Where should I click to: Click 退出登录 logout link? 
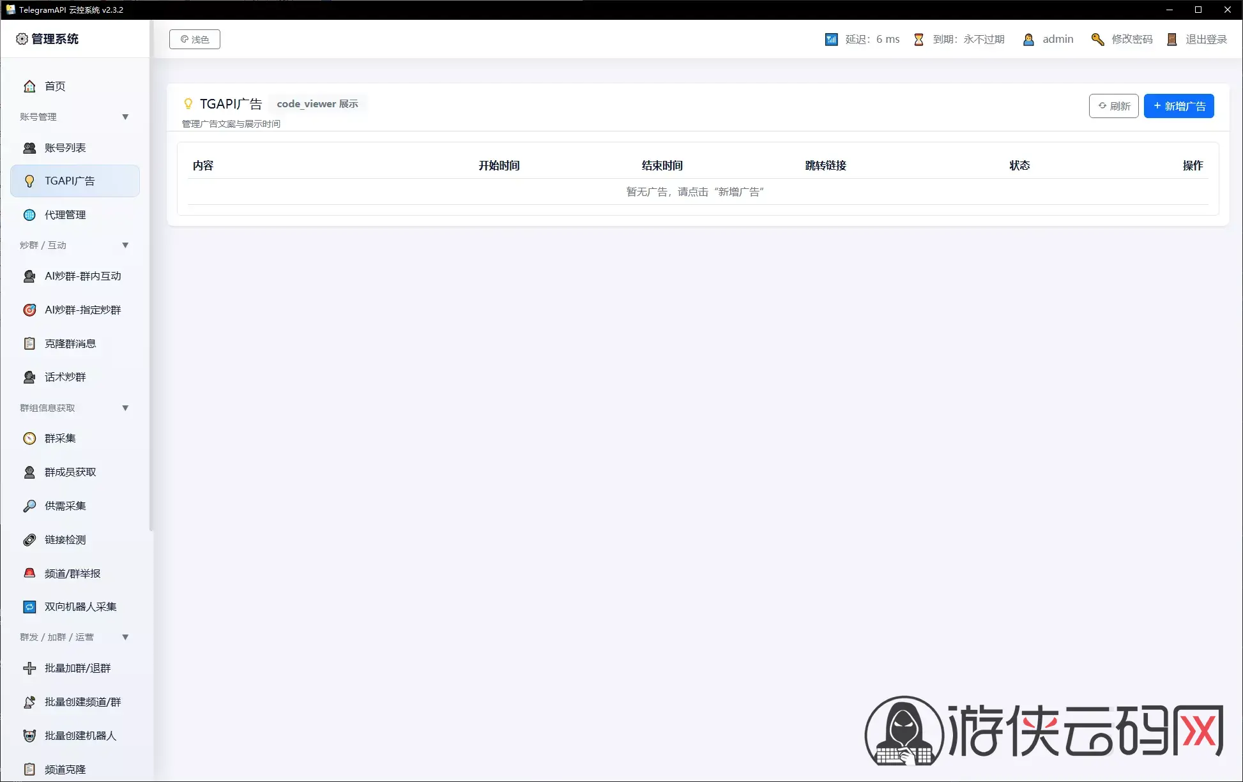[x=1197, y=40]
